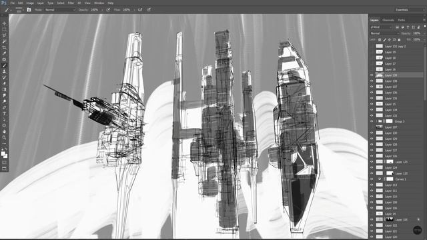Hide Group 3 with eye icon
Image resolution: width=427 pixels, height=240 pixels.
tap(372, 121)
